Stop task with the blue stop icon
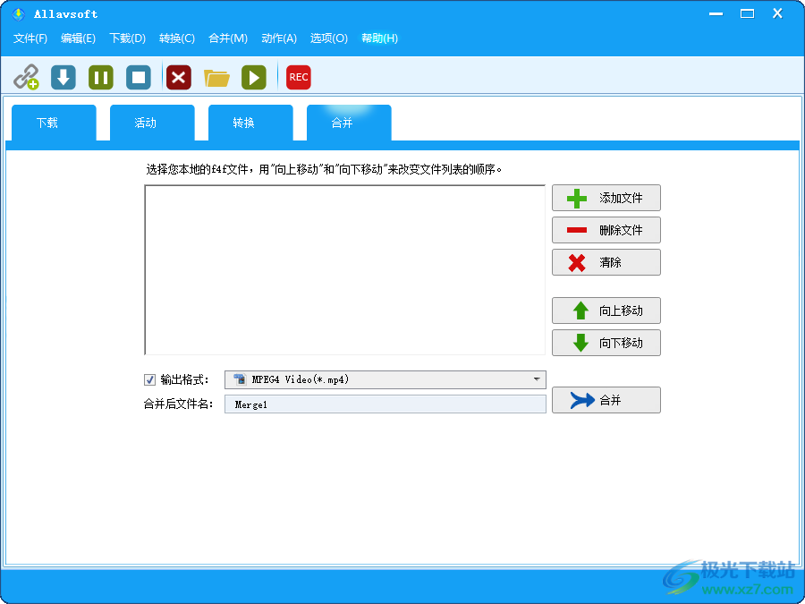Viewport: 805px width, 604px height. (x=139, y=78)
